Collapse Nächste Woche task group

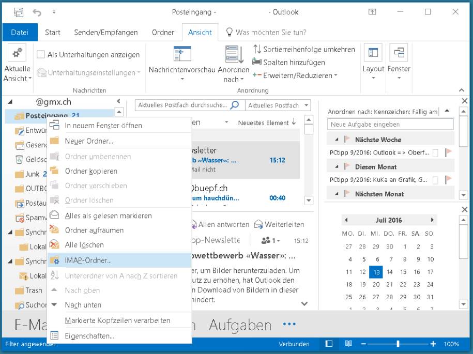337,140
